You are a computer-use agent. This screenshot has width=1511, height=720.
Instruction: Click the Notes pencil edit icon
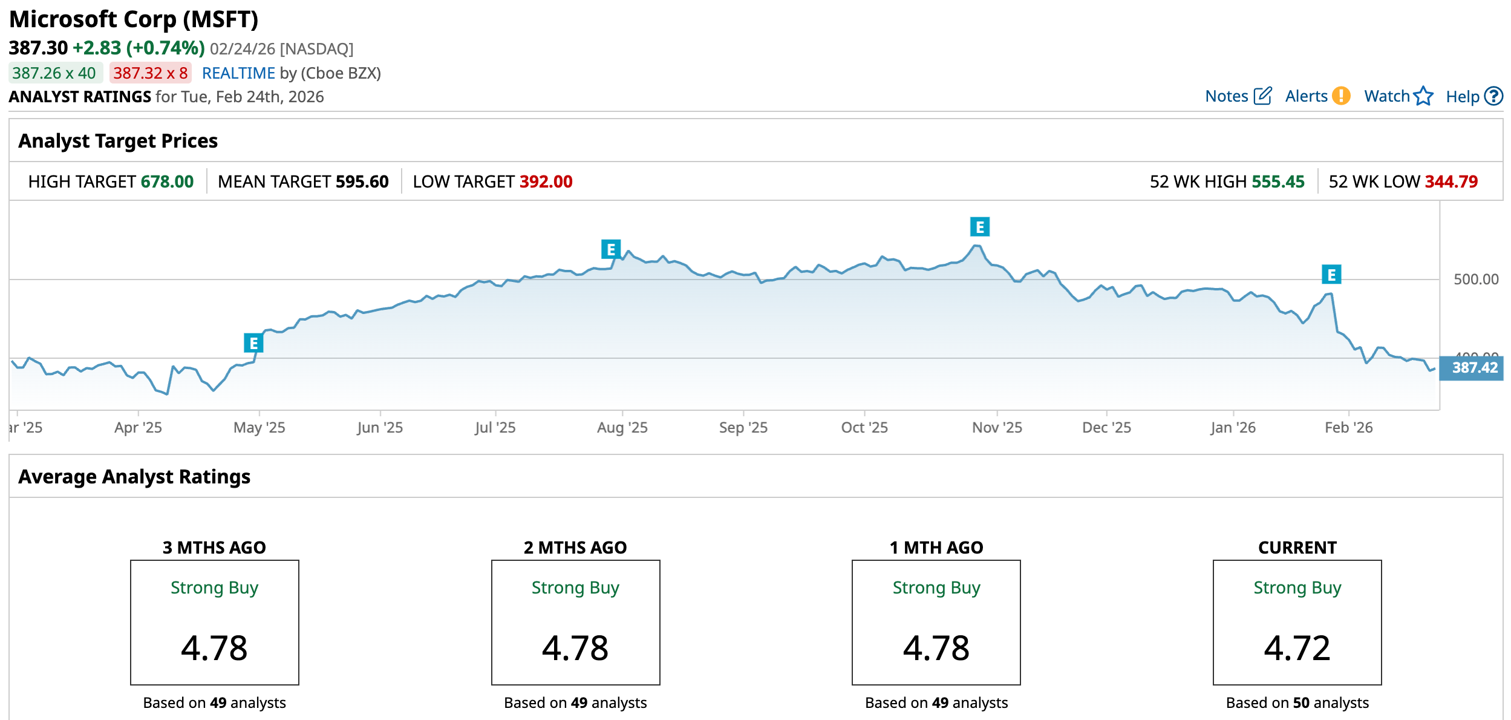pyautogui.click(x=1263, y=96)
